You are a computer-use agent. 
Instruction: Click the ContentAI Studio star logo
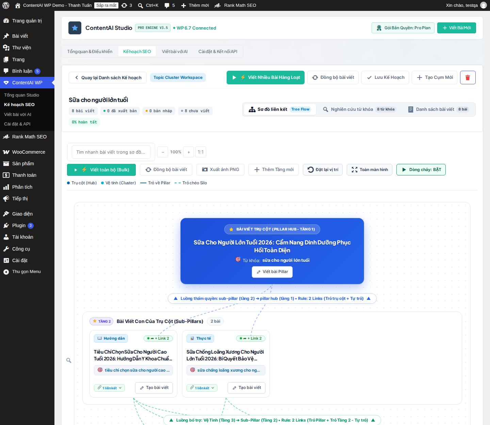point(75,28)
